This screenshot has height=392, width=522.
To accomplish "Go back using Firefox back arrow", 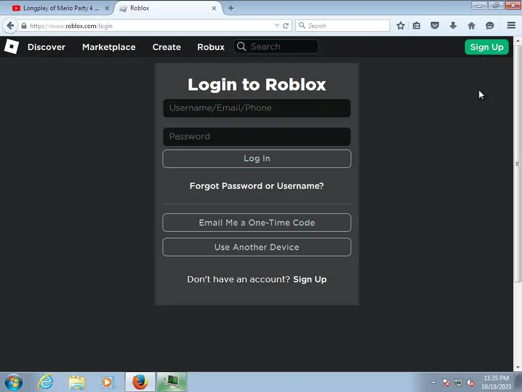I will 10,26.
